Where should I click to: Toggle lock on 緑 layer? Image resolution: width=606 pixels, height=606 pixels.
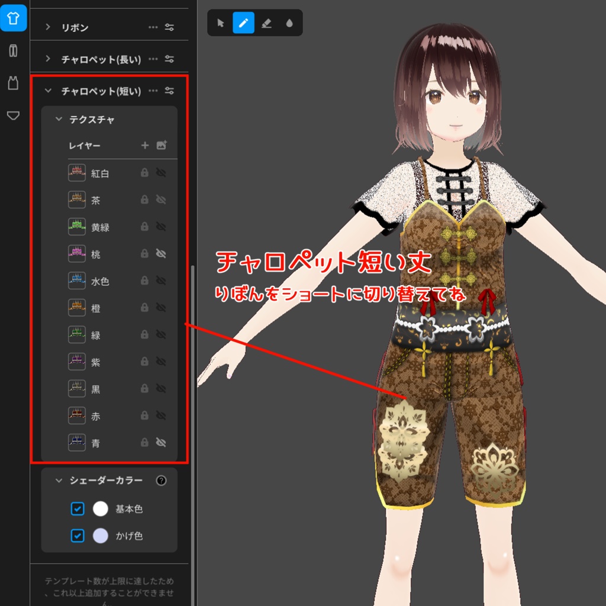coord(144,334)
